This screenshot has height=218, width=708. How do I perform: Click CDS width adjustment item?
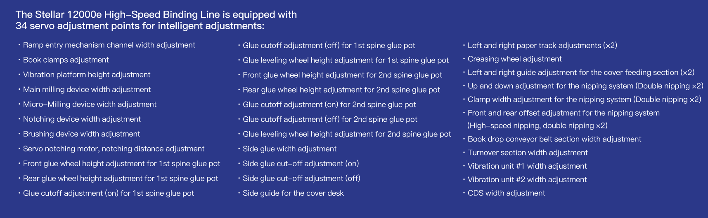506,193
